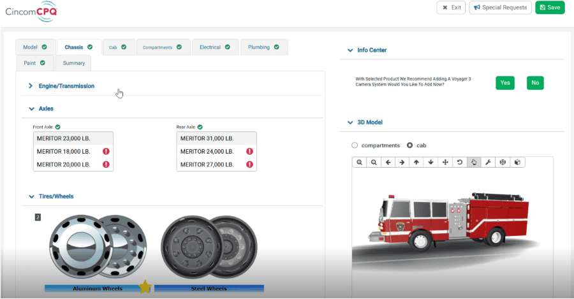Choose MERITOR 20,000 LB. front axle
Viewport: 574px width, 299px height.
73,164
